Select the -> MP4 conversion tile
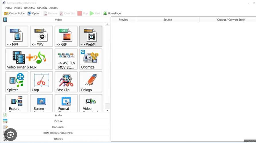Image resolution: width=256 pixels, height=143 pixels. pyautogui.click(x=17, y=36)
